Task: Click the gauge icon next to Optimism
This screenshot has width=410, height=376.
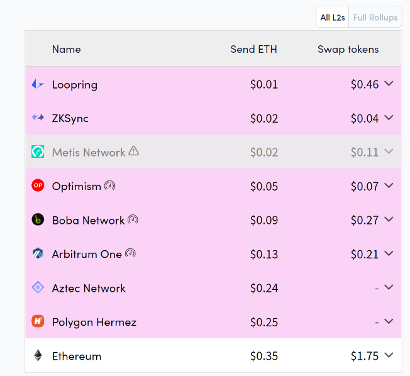Action: point(110,185)
